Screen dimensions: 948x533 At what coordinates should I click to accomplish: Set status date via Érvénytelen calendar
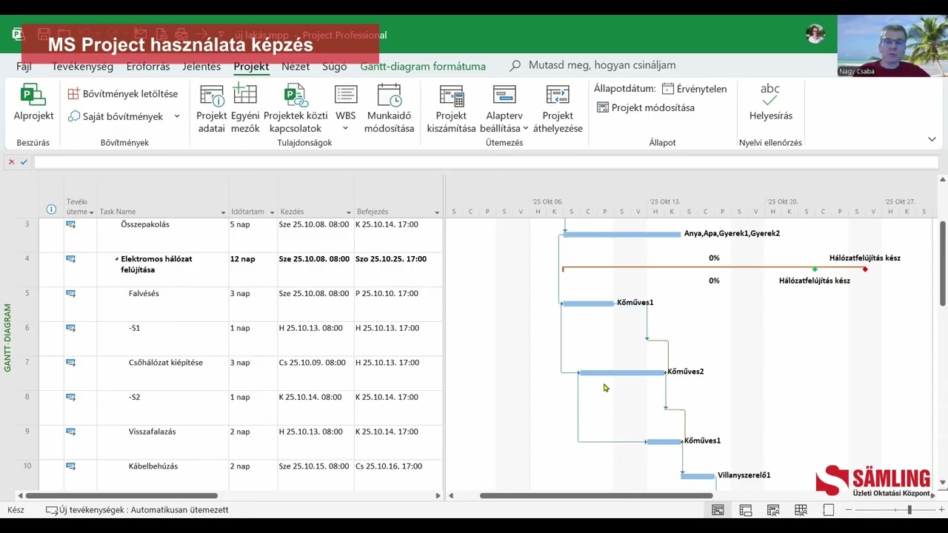coord(694,89)
